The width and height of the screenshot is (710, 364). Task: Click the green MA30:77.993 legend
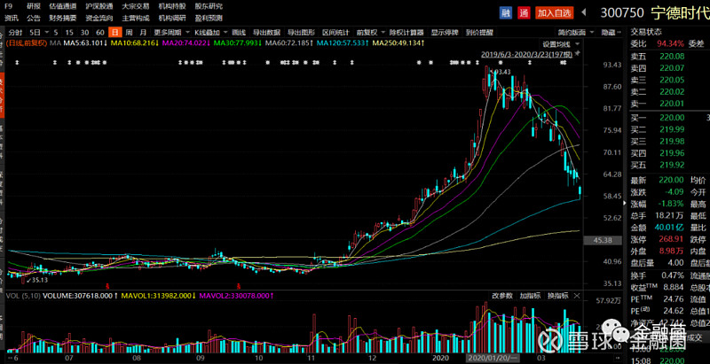point(239,43)
